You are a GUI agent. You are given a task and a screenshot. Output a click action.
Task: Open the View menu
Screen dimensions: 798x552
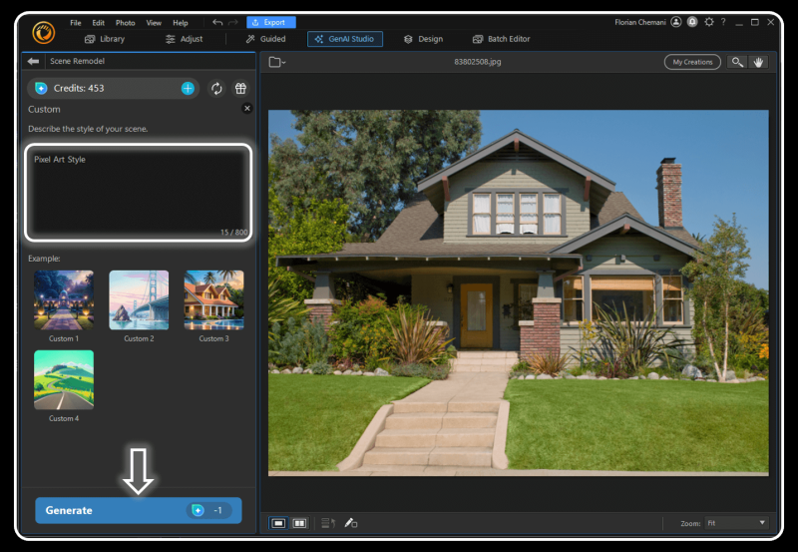coord(154,23)
